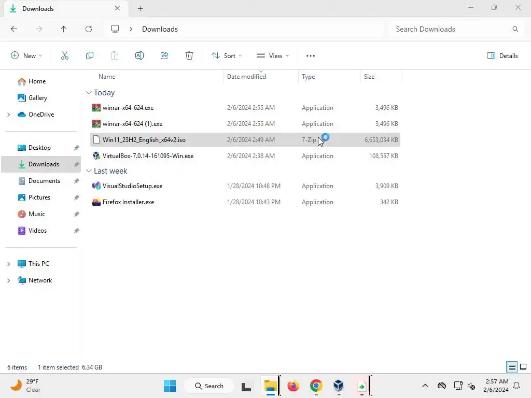Viewport: 531px width, 398px height.
Task: Open Chrome from the taskbar
Action: click(316, 386)
